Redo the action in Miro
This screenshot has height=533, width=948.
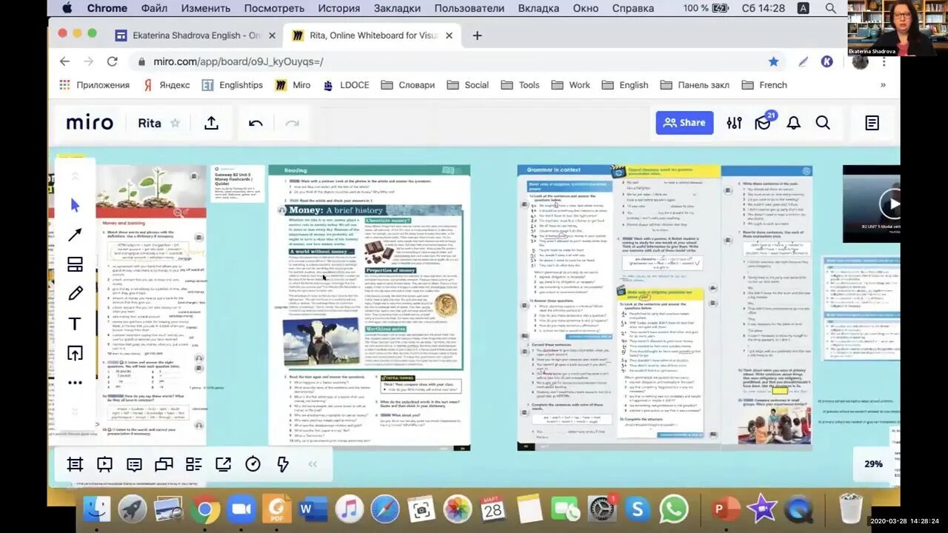[x=292, y=123]
